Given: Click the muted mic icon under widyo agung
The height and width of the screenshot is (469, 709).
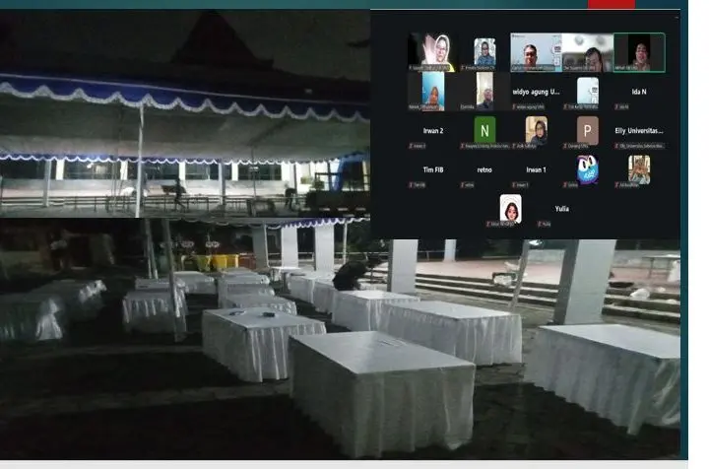Looking at the screenshot, I should tap(514, 107).
